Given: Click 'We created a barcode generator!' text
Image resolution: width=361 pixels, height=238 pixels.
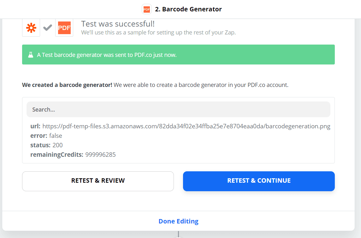Looking at the screenshot, I should tap(67, 85).
